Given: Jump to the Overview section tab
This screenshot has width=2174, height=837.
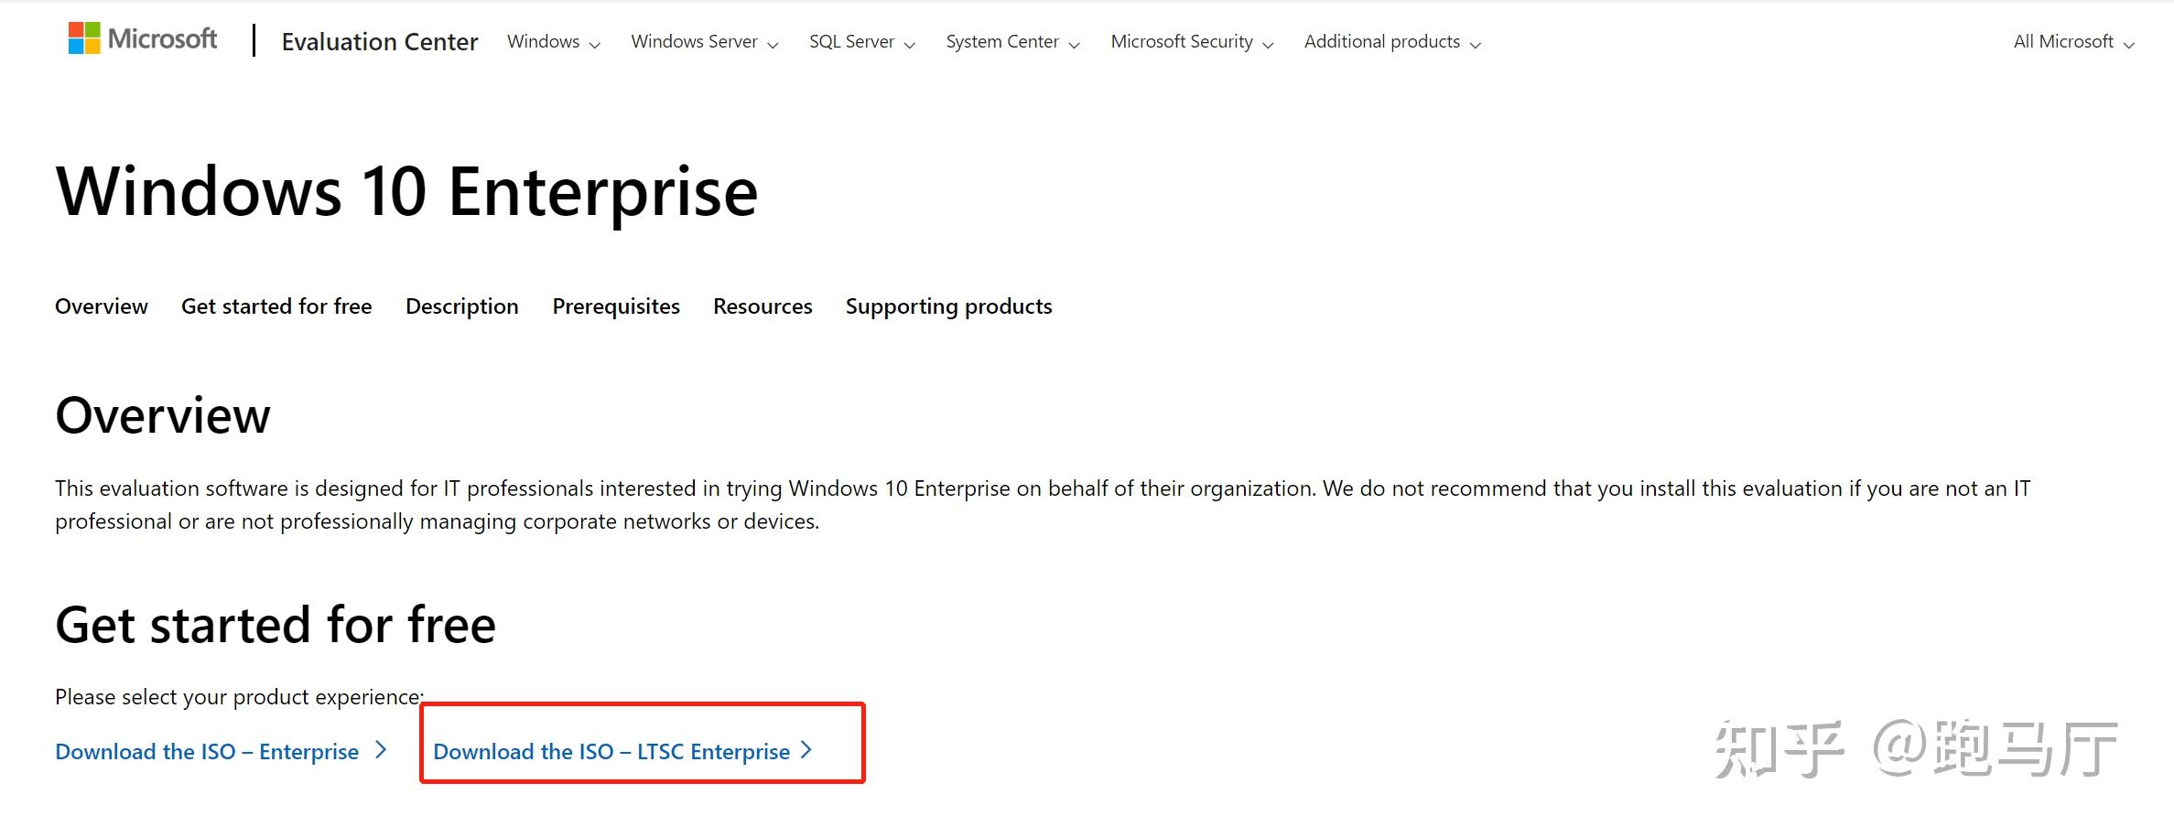Looking at the screenshot, I should (x=101, y=306).
